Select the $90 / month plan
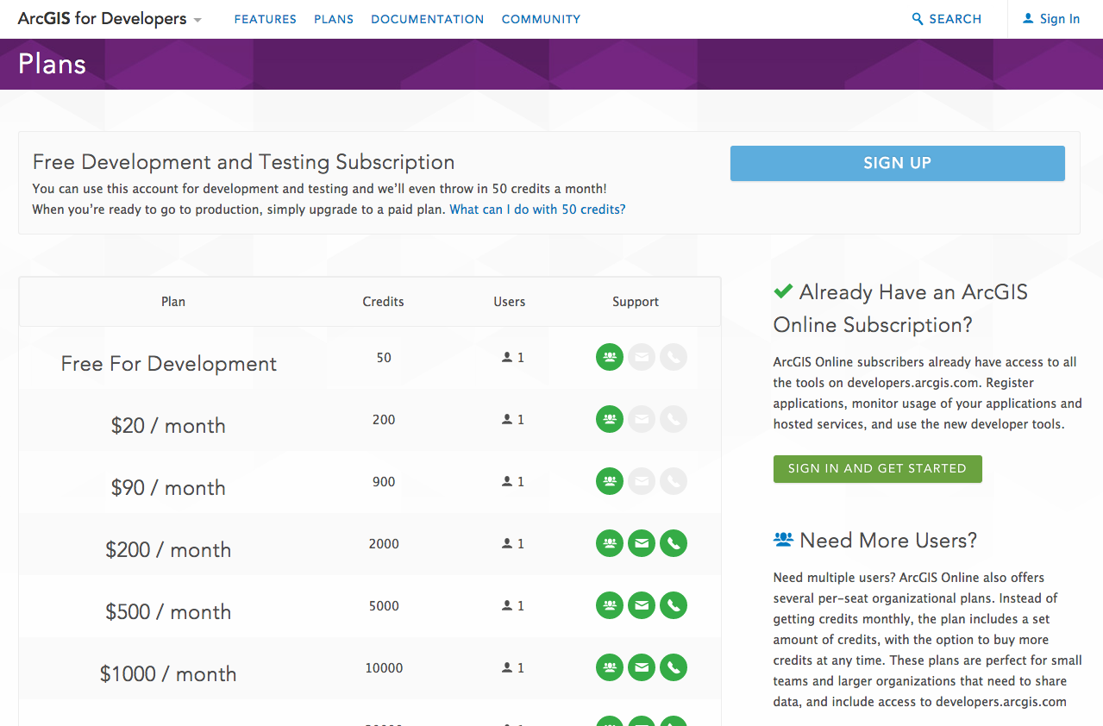Image resolution: width=1103 pixels, height=726 pixels. (168, 488)
